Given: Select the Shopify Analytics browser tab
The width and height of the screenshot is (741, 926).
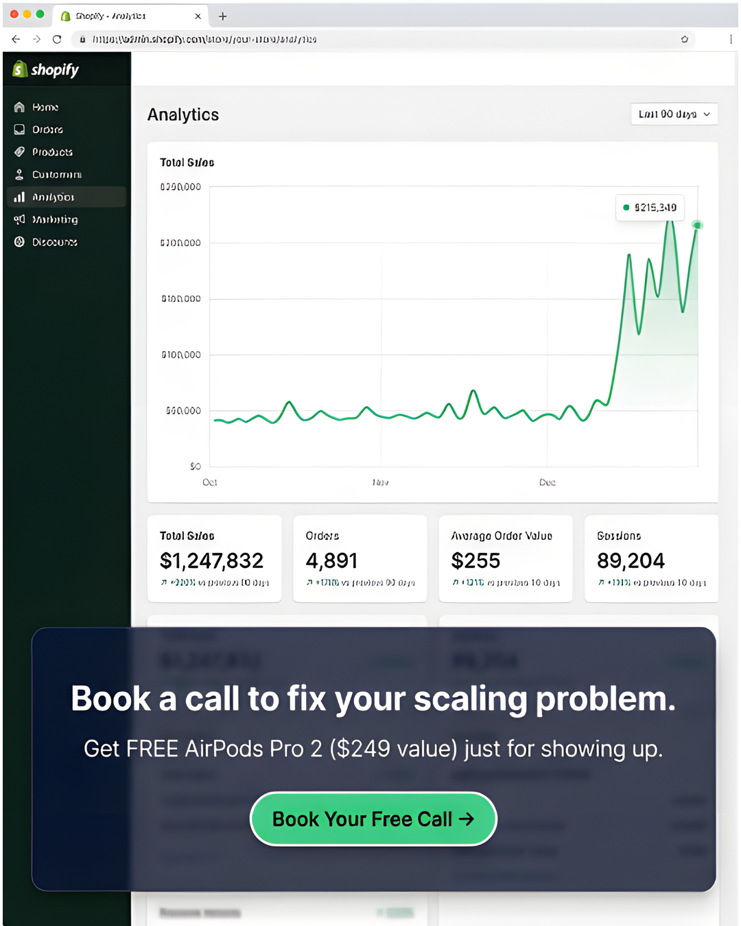Looking at the screenshot, I should click(x=130, y=16).
